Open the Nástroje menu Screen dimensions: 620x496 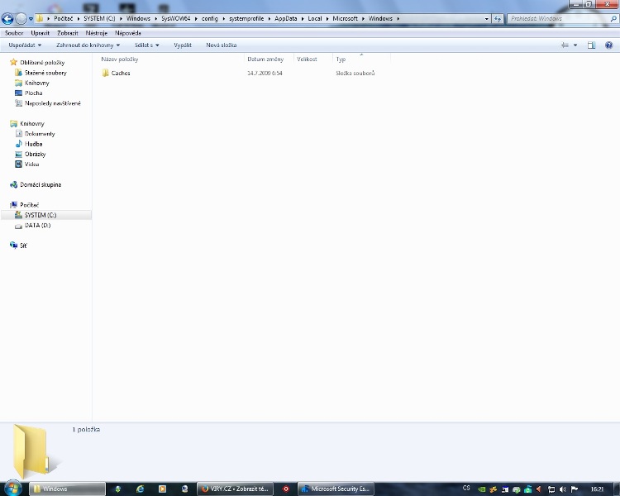coord(97,32)
